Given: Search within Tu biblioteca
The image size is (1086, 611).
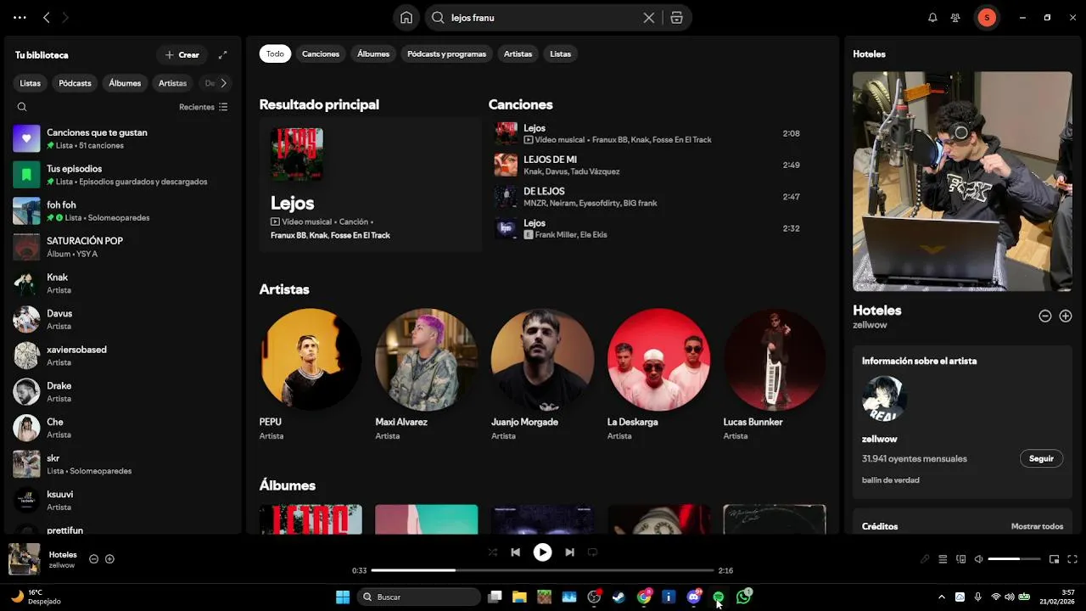Looking at the screenshot, I should click(x=22, y=107).
